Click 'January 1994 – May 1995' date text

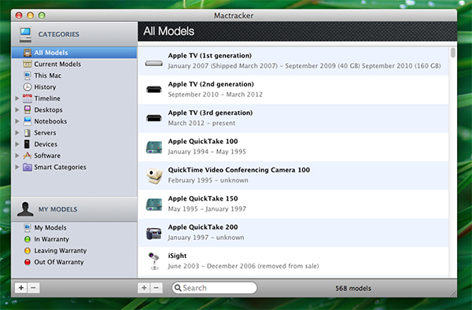(x=207, y=152)
